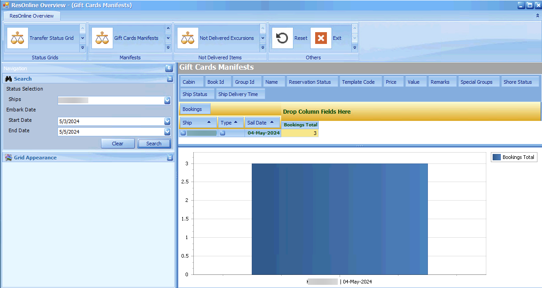Image resolution: width=542 pixels, height=288 pixels.
Task: Open the Transfer Status Grid scales icon
Action: pos(17,38)
